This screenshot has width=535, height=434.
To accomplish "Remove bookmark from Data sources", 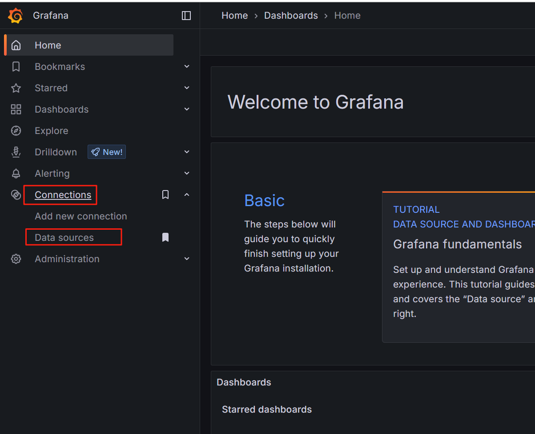I will 165,238.
